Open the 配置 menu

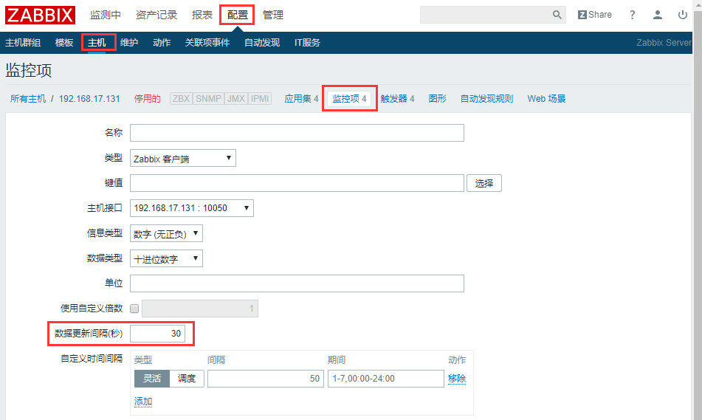237,15
